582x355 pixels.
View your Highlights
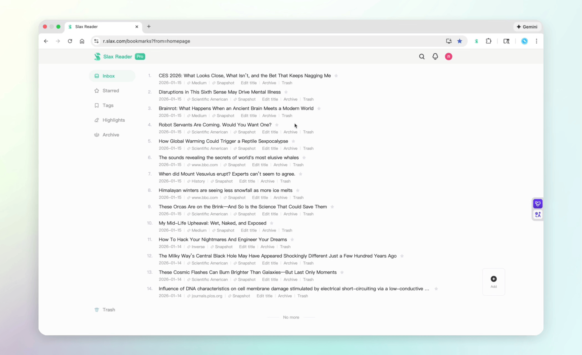click(113, 120)
